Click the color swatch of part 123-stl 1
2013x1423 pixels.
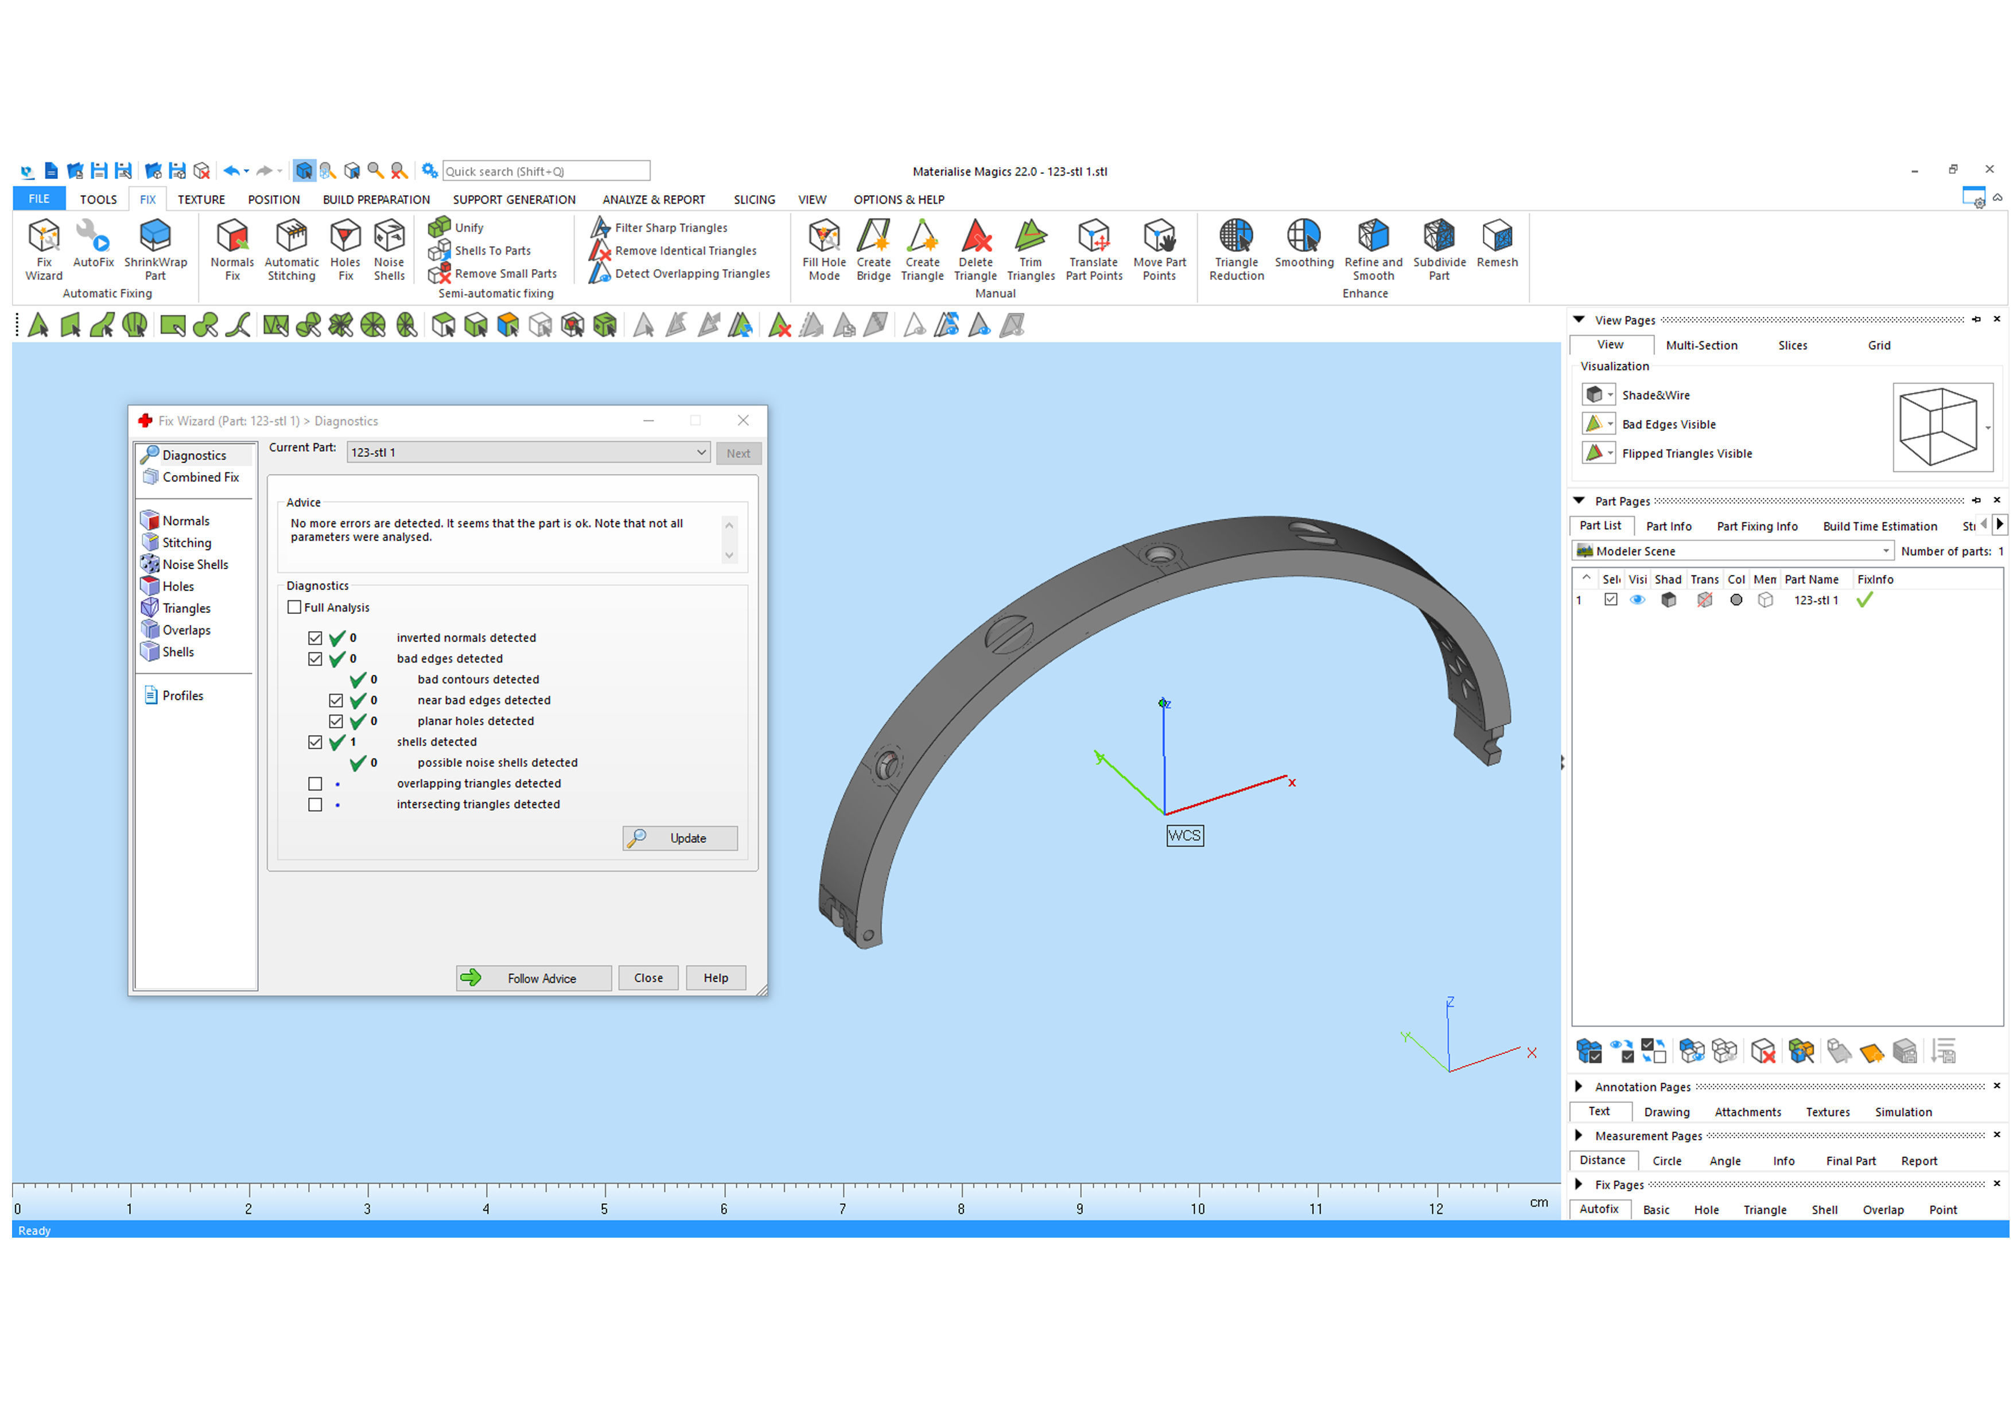(x=1736, y=601)
